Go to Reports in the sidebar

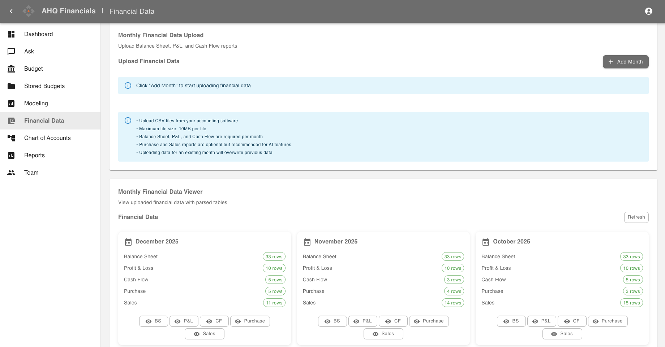click(34, 155)
